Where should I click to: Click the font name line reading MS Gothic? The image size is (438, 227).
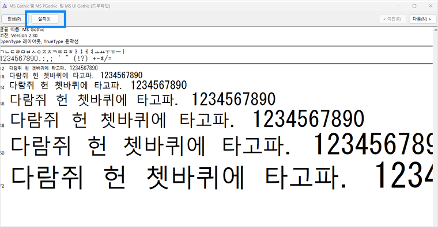coord(22,29)
